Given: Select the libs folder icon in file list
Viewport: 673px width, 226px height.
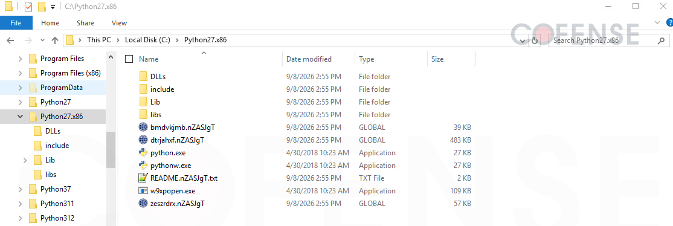Looking at the screenshot, I should point(143,115).
